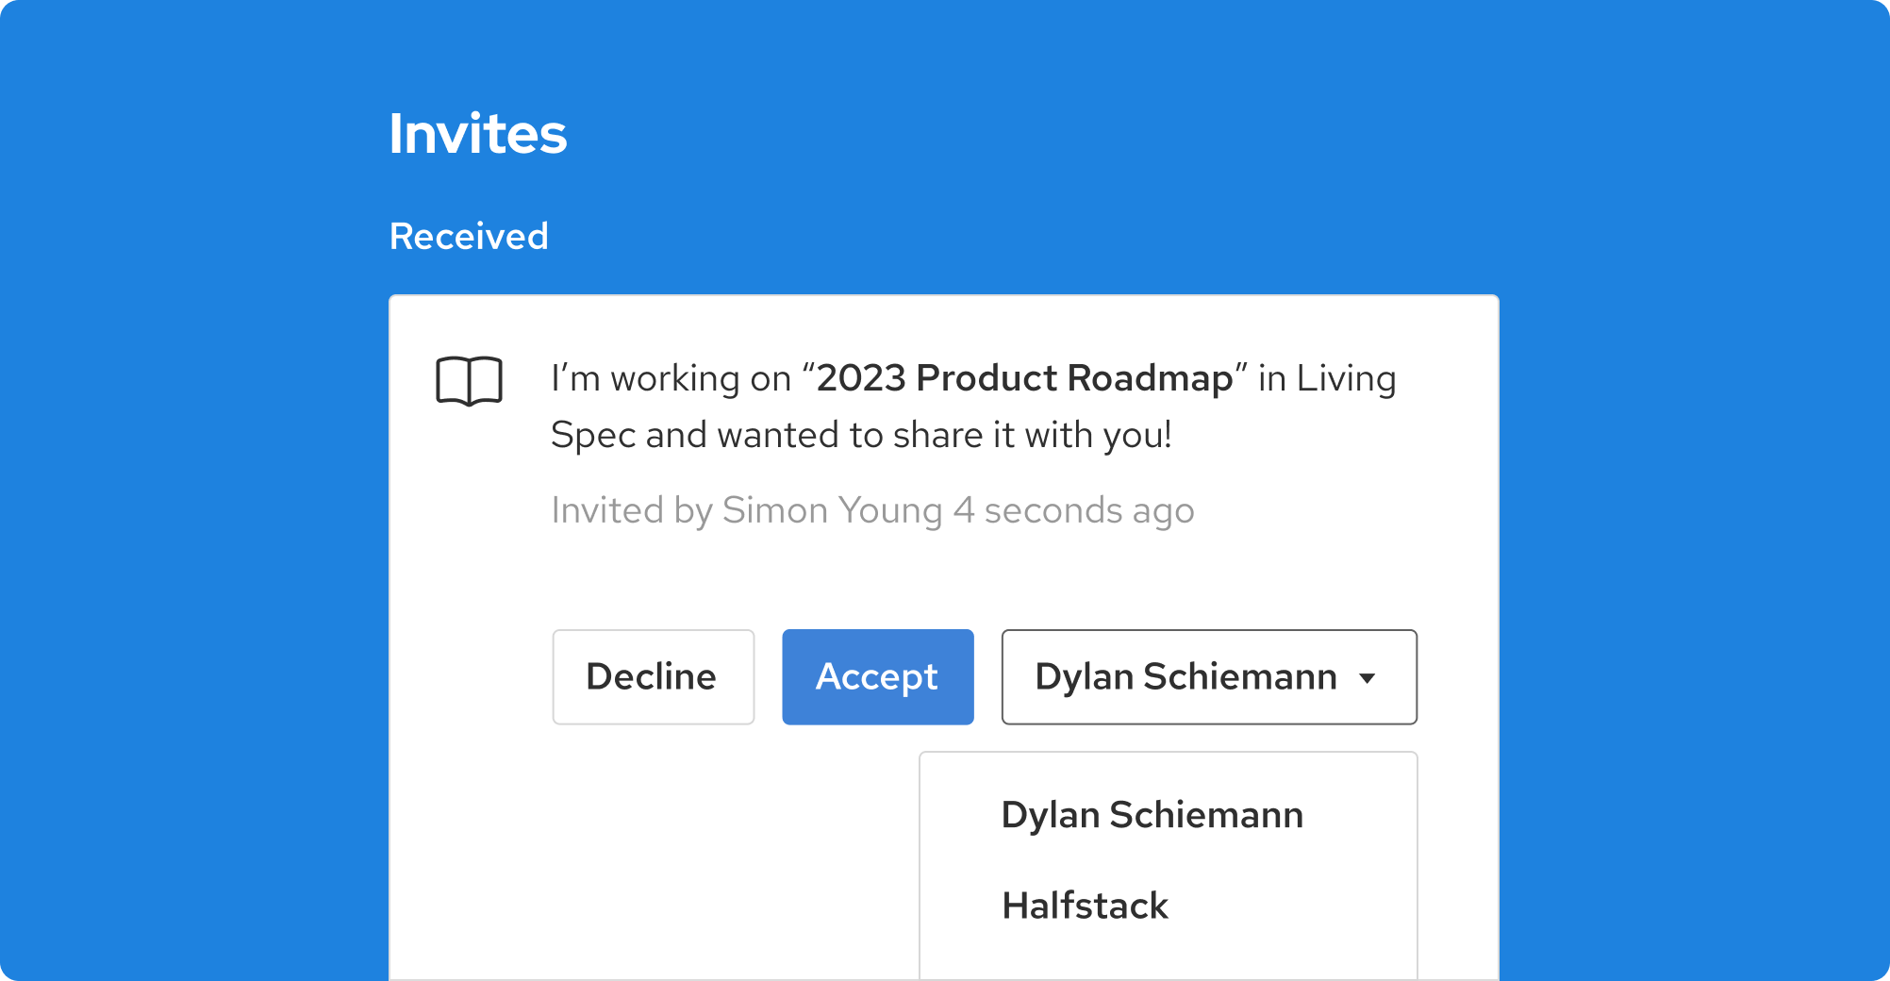Choose Dylan Schiemann from the dropdown list
The image size is (1890, 981).
(1152, 815)
